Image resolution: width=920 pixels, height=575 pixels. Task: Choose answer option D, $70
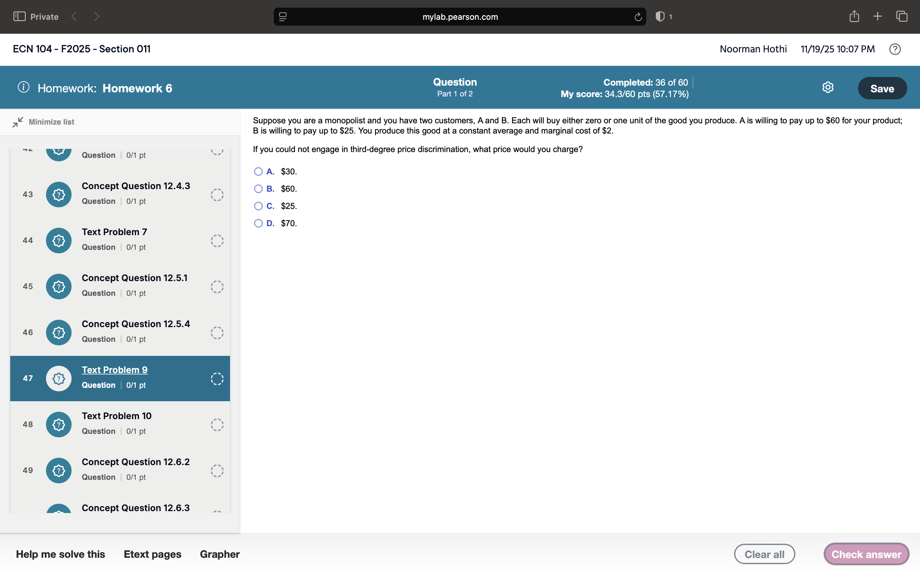click(258, 223)
